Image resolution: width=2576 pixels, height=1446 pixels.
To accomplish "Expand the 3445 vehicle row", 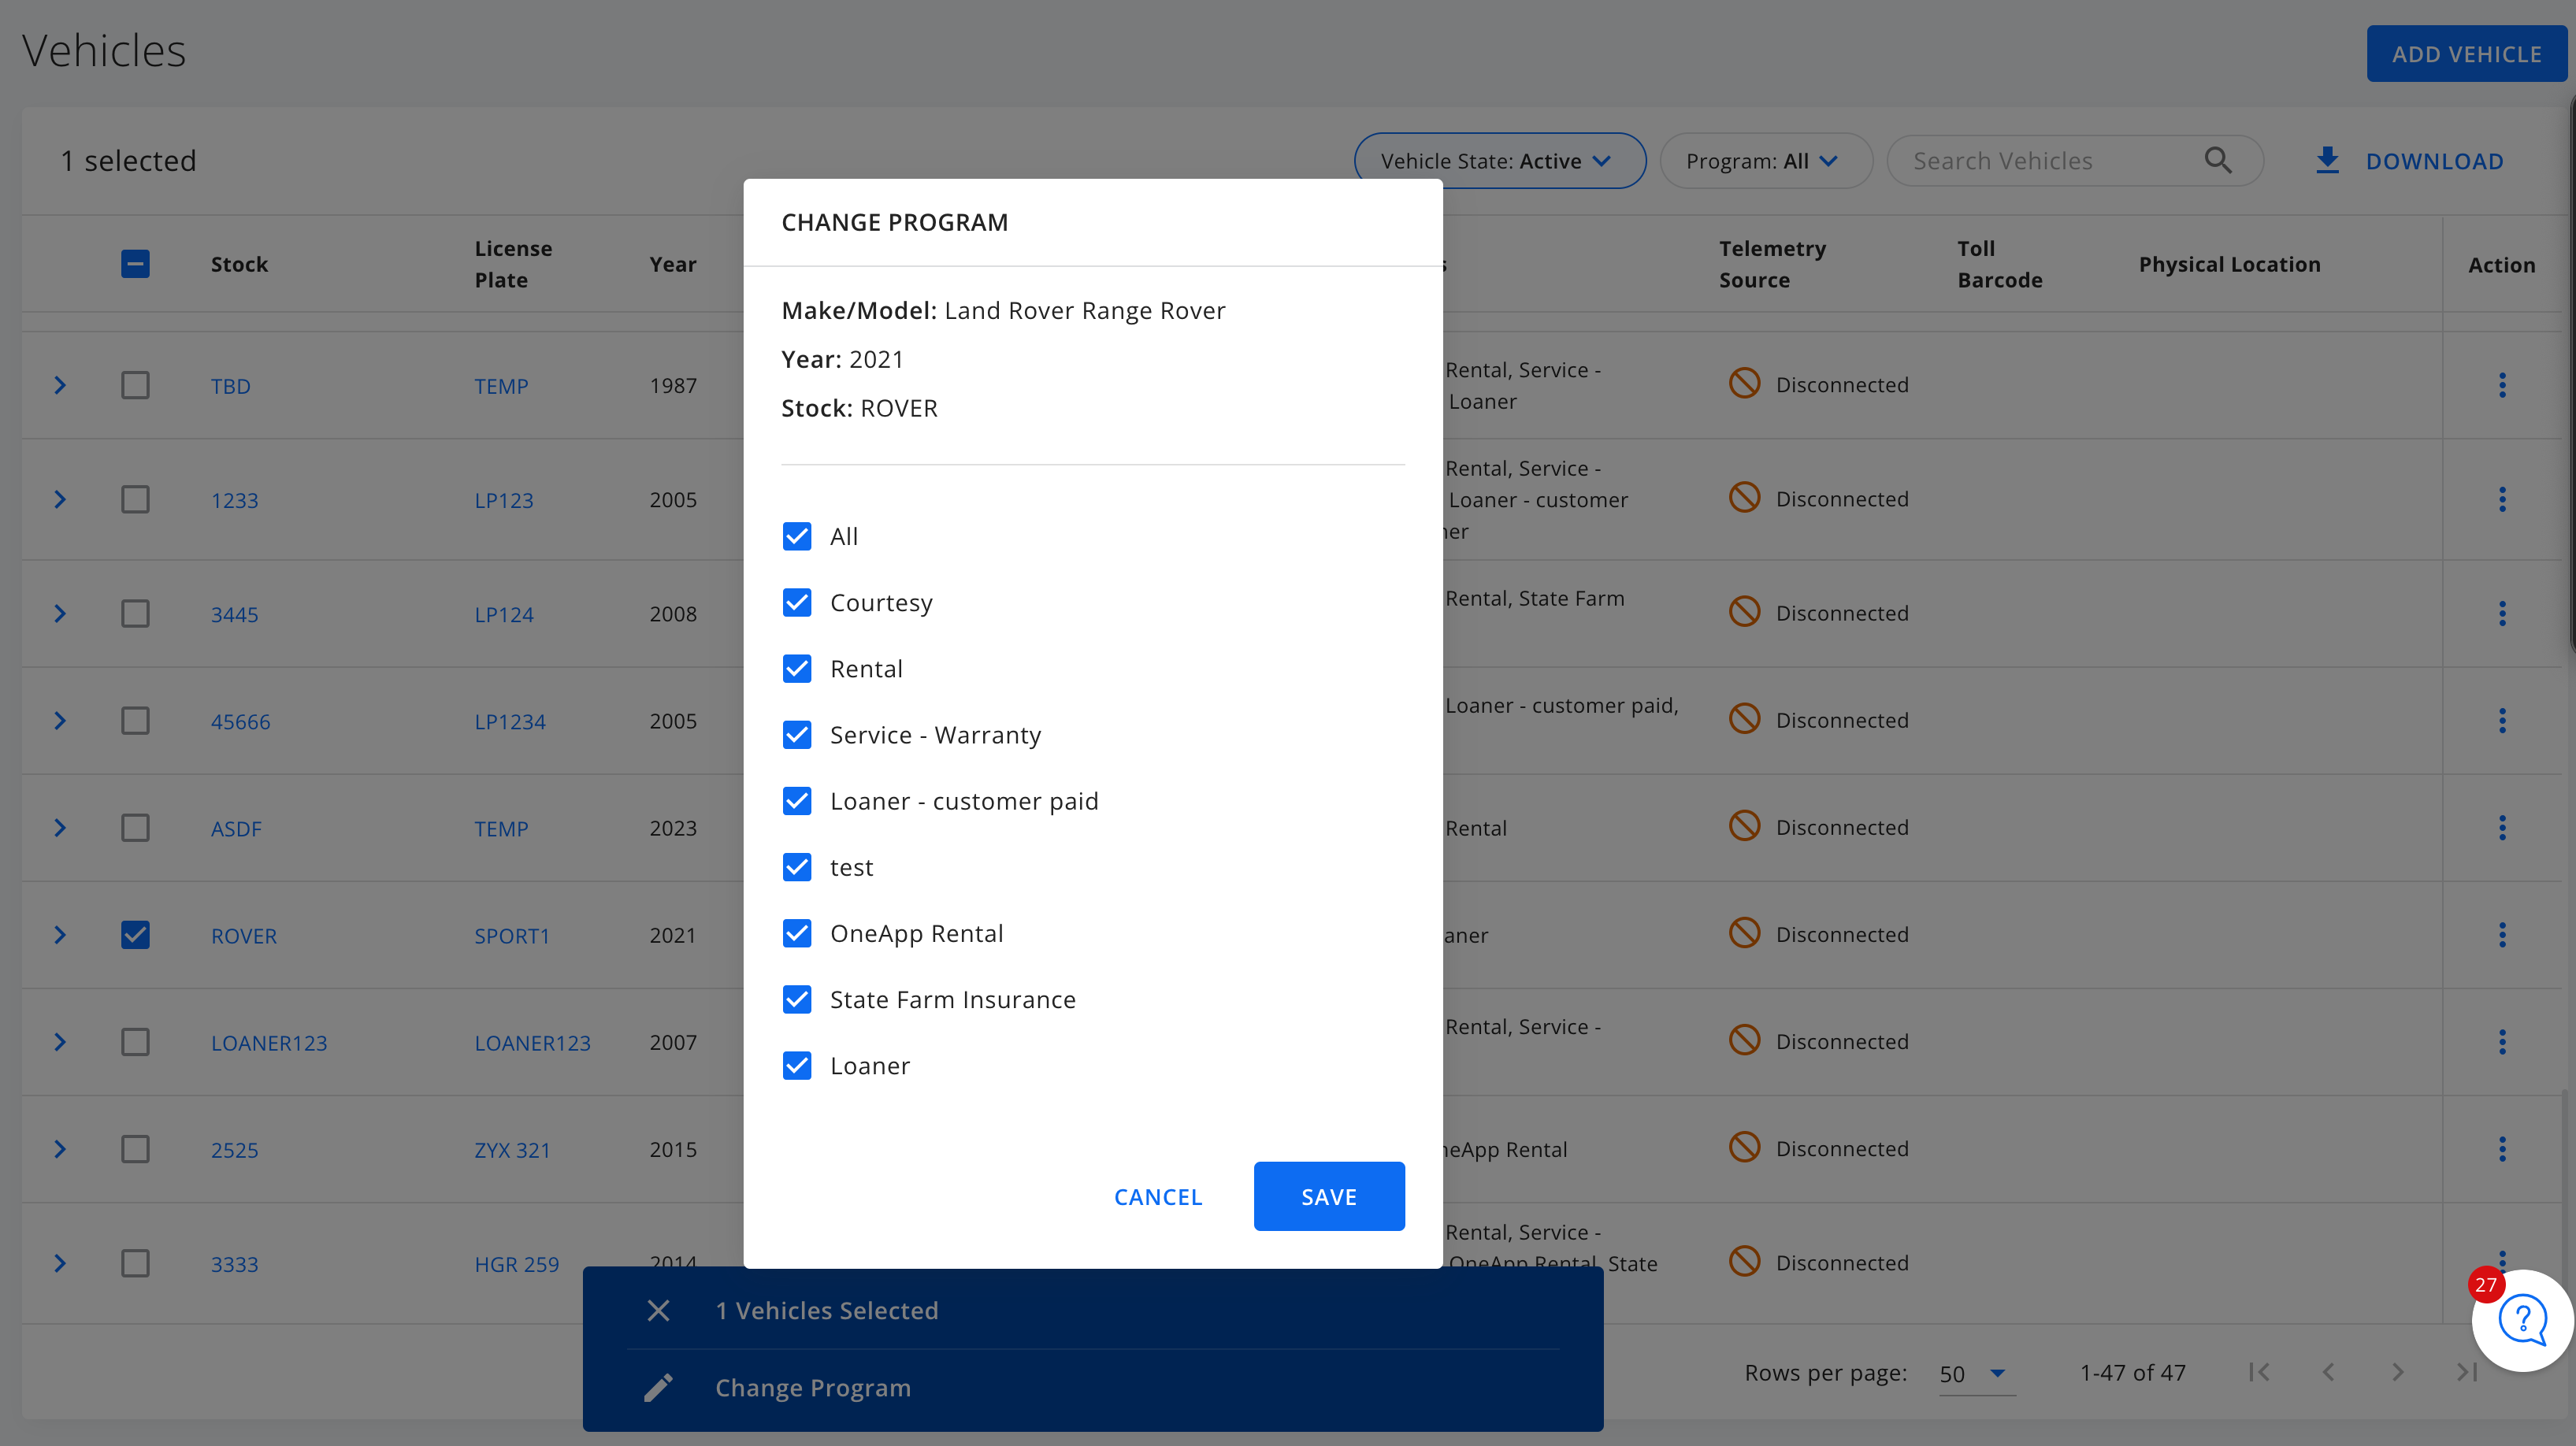I will click(60, 613).
